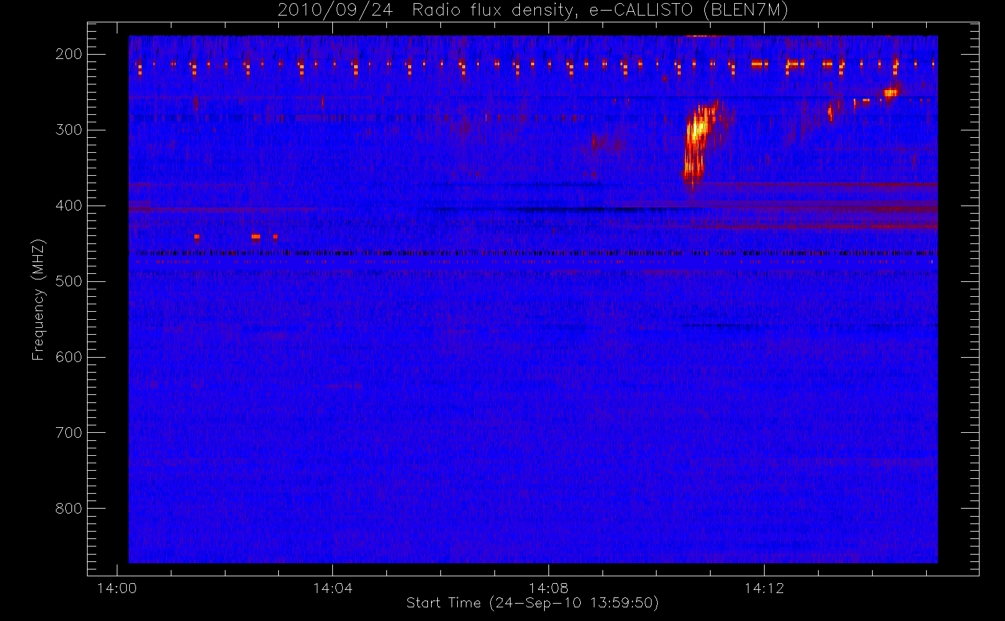Select the 400 frequency tick label

coord(68,206)
